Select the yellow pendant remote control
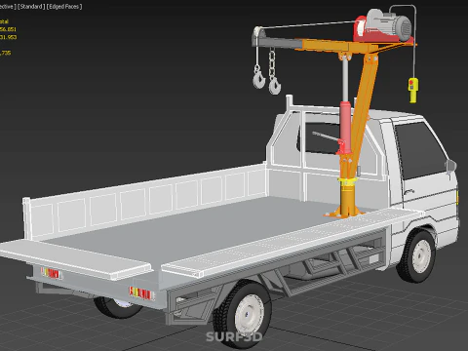Image resolution: width=468 pixels, height=351 pixels. [413, 90]
